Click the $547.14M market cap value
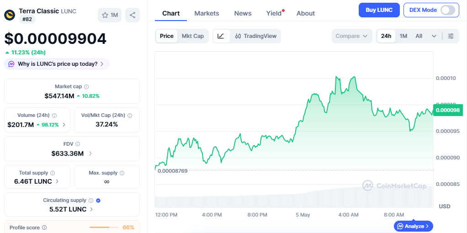 click(x=59, y=96)
